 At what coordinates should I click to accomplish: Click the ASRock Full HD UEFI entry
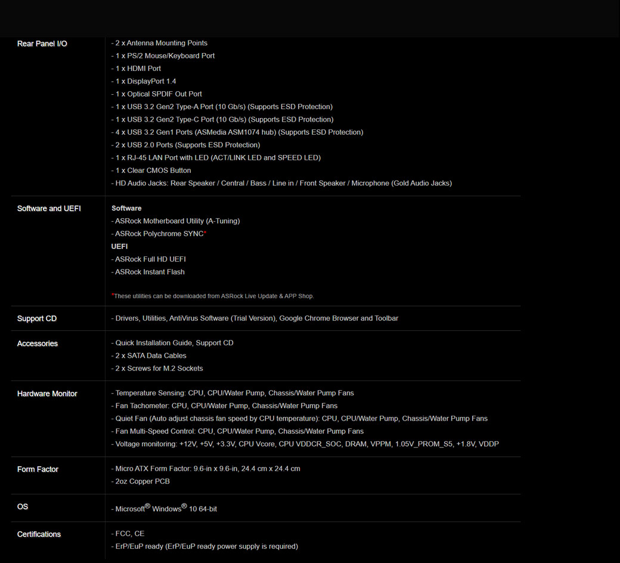(149, 259)
